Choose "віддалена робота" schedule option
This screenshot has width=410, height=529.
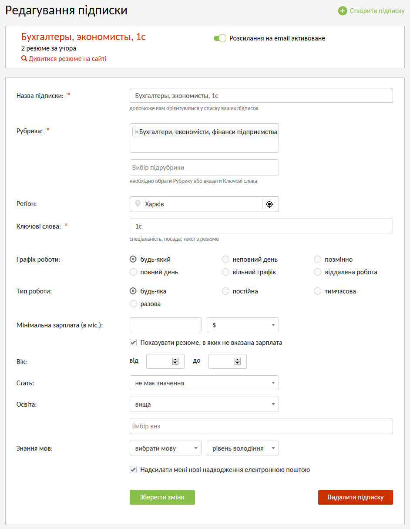pyautogui.click(x=318, y=272)
